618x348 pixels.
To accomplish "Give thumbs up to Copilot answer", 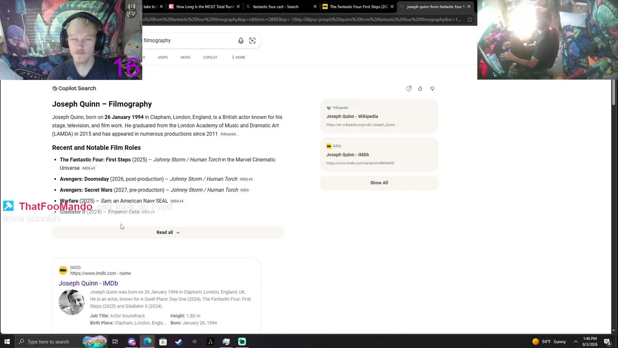I will point(420,88).
